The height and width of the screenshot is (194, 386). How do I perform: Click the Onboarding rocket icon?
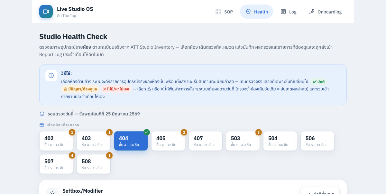coord(312,12)
